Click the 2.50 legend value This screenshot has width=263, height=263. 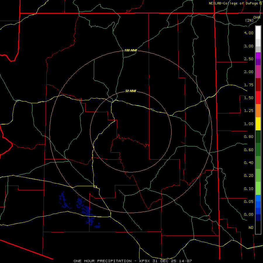point(249,59)
